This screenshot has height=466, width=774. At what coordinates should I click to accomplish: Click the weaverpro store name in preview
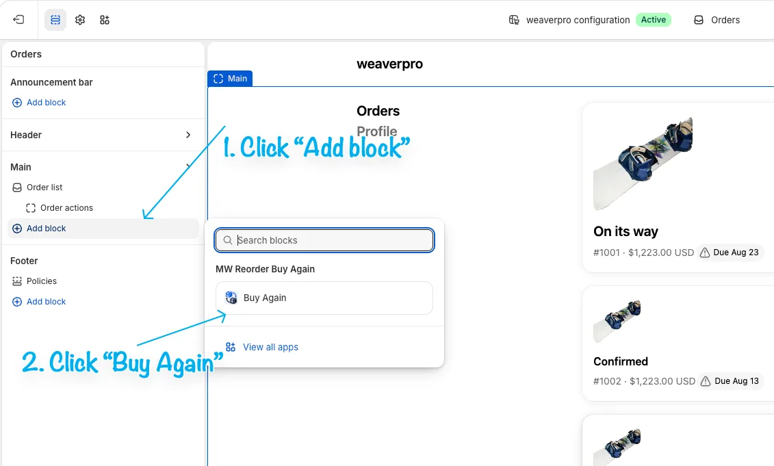389,64
